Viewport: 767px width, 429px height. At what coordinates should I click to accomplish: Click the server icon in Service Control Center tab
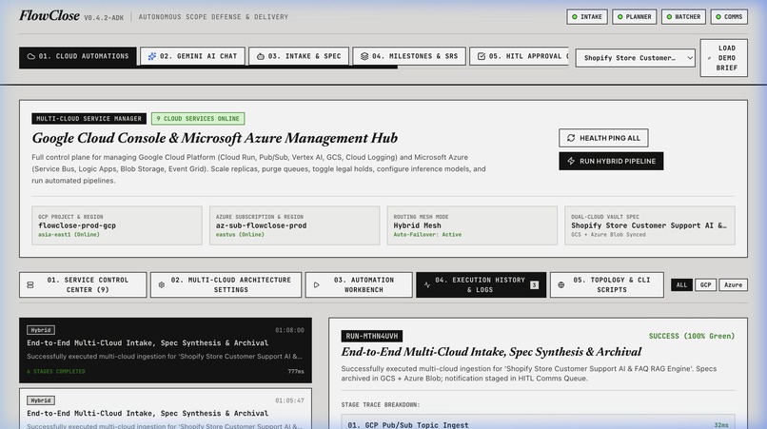point(30,284)
